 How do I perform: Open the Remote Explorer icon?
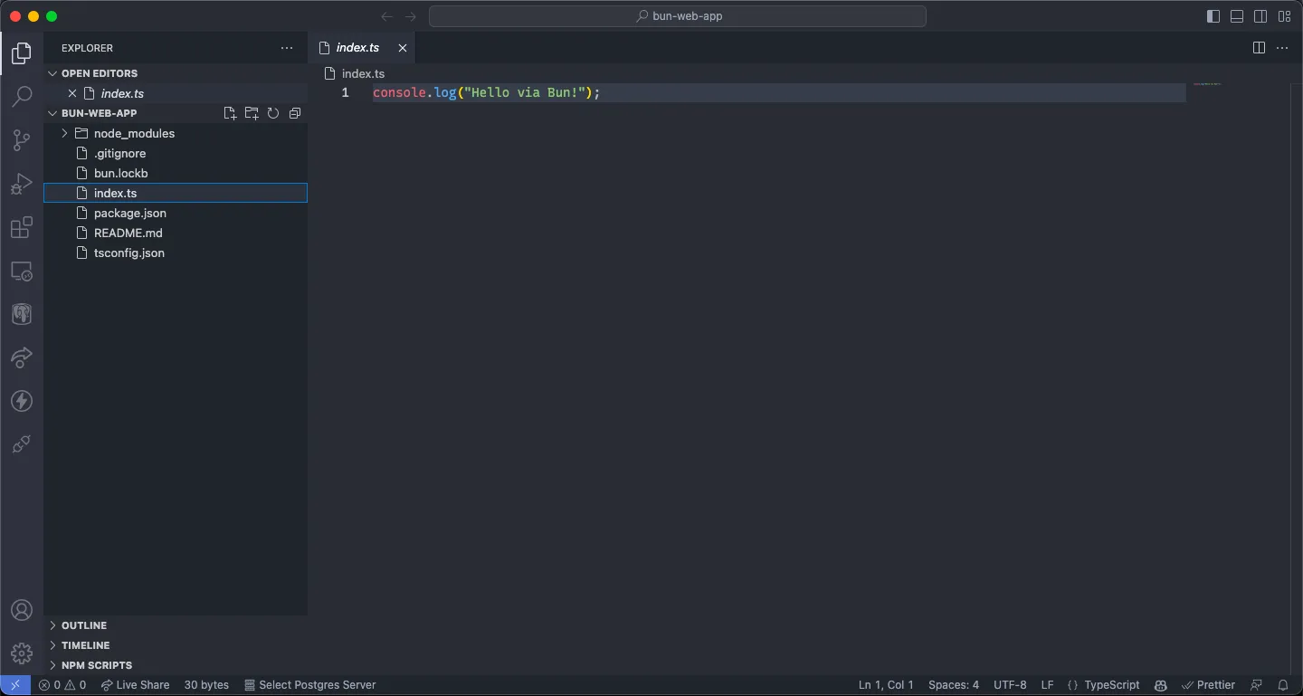[22, 271]
